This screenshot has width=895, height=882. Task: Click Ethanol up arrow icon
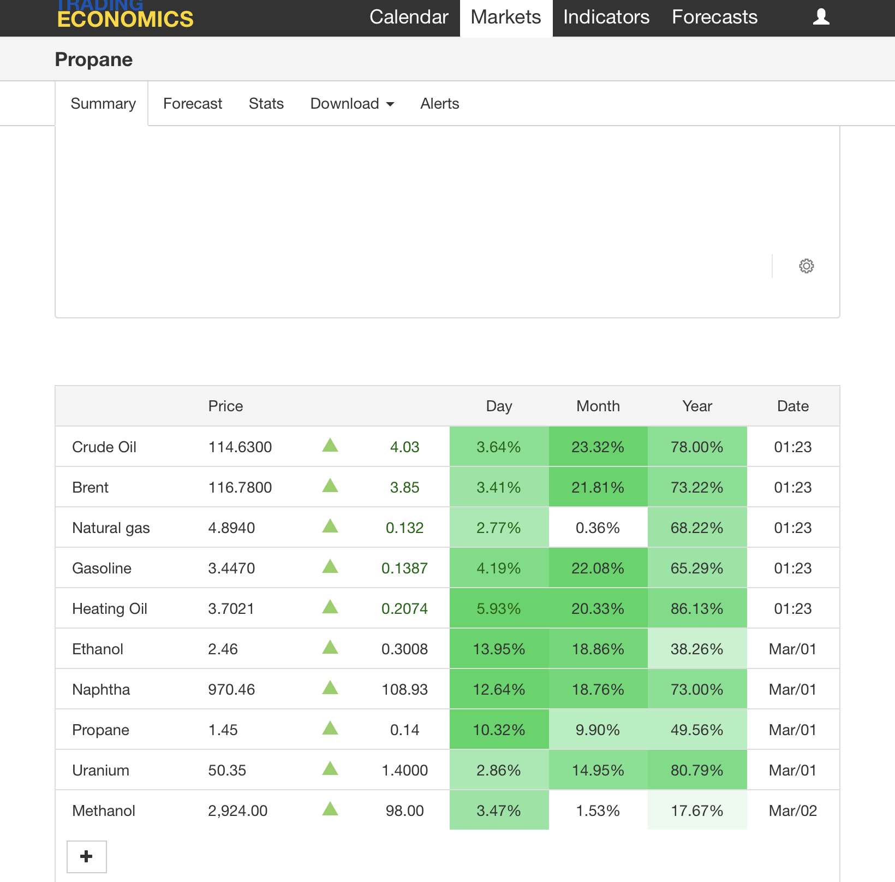[330, 647]
